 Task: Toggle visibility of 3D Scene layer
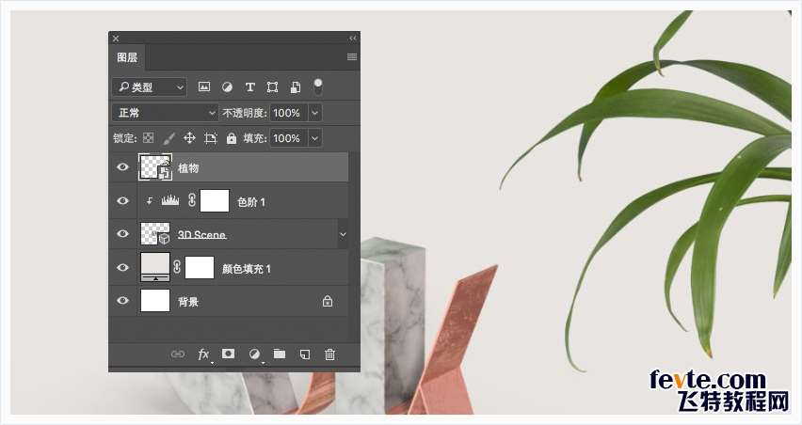tap(122, 233)
